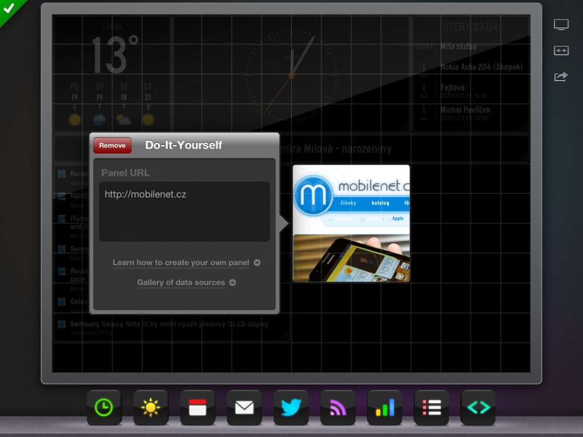Open Learn how to create your own panel
Viewport: 583px width, 437px height.
point(181,263)
